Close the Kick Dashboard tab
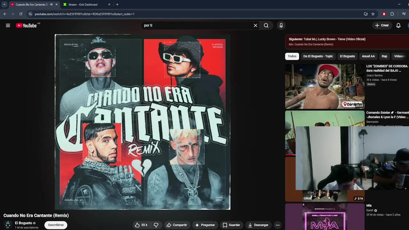409x230 pixels. (109, 4)
